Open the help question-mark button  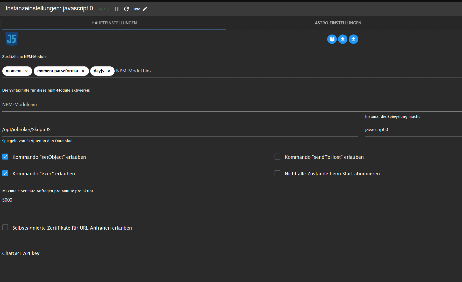point(332,39)
